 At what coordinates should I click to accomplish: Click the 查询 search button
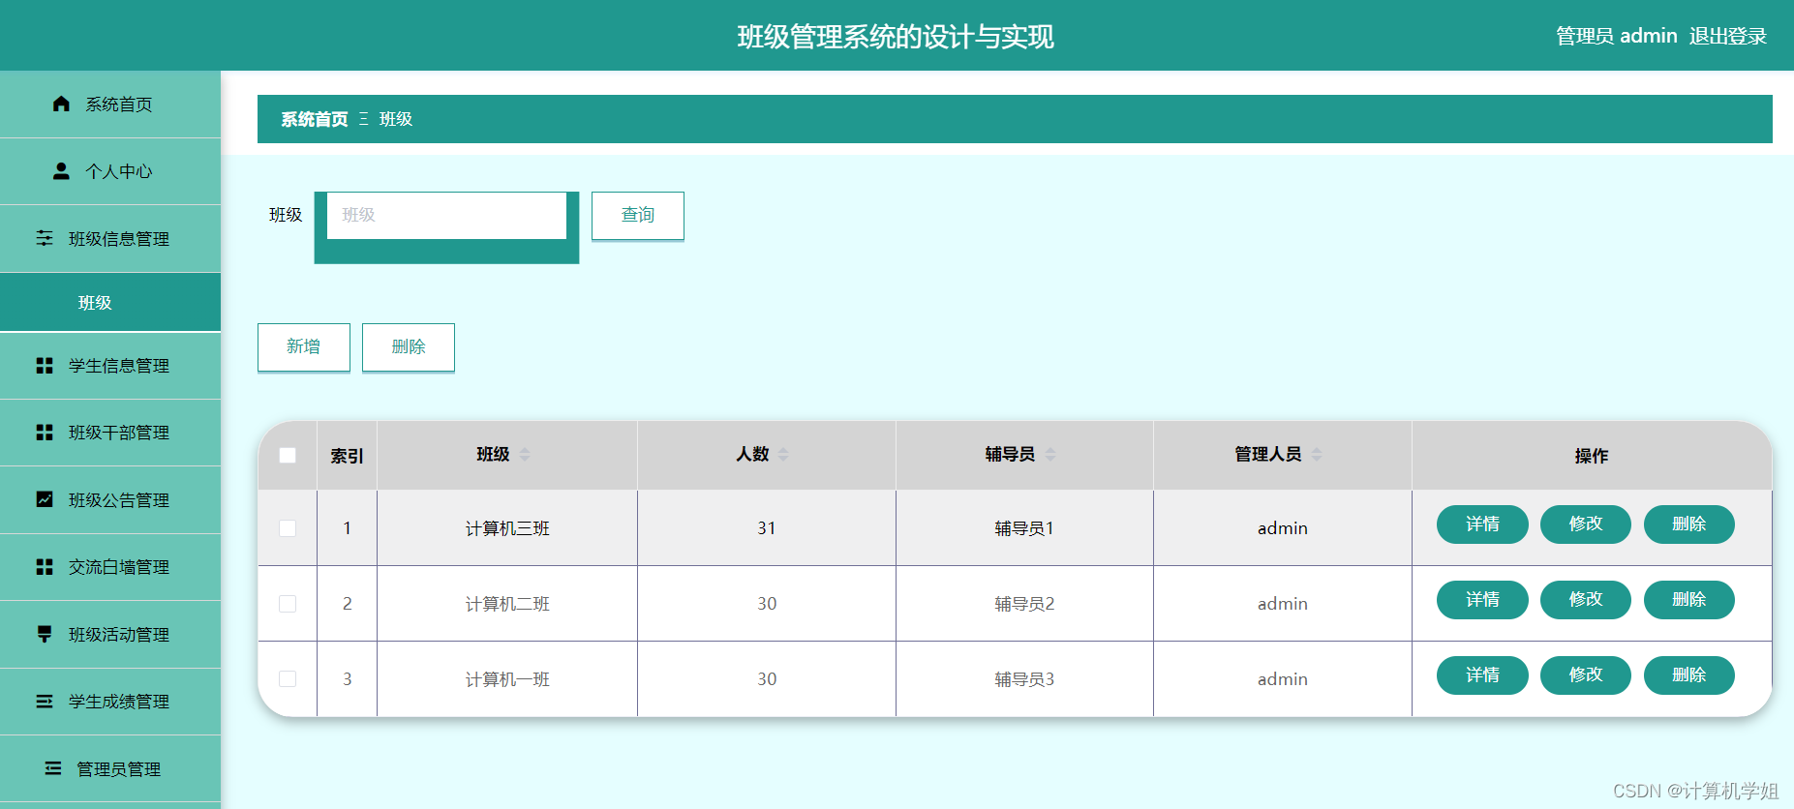pyautogui.click(x=638, y=215)
